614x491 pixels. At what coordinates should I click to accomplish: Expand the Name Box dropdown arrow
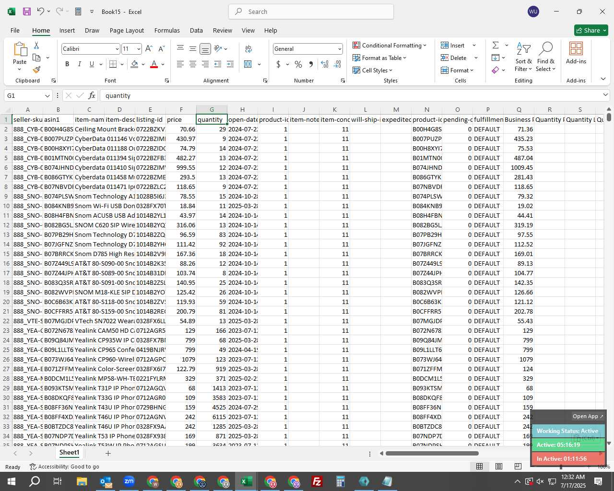47,95
